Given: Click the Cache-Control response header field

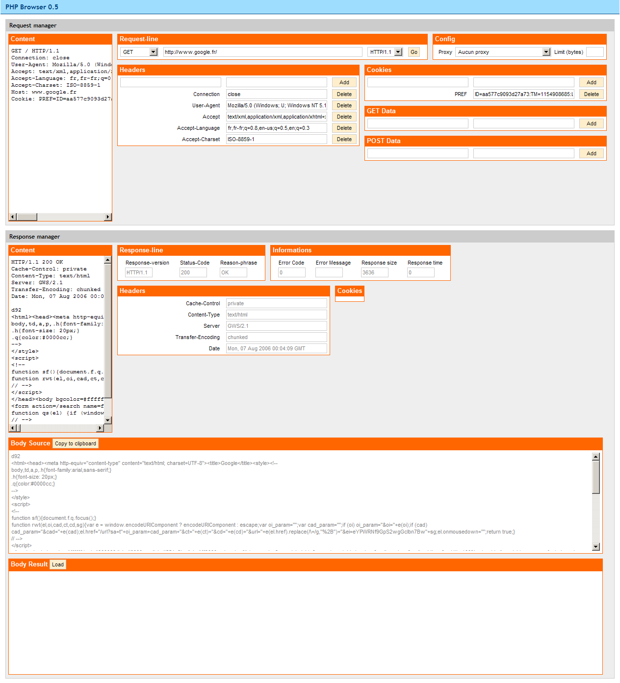Looking at the screenshot, I should (277, 303).
